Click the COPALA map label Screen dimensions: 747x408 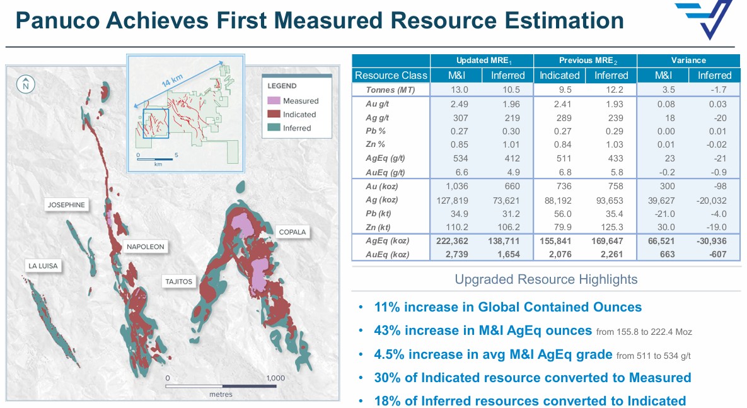(x=292, y=232)
